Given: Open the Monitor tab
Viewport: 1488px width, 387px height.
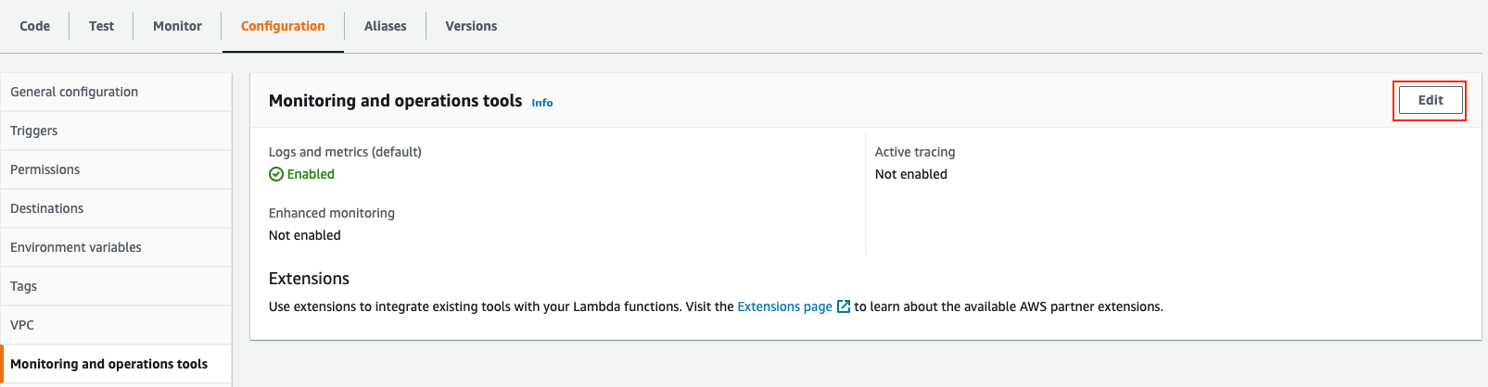Looking at the screenshot, I should click(177, 26).
